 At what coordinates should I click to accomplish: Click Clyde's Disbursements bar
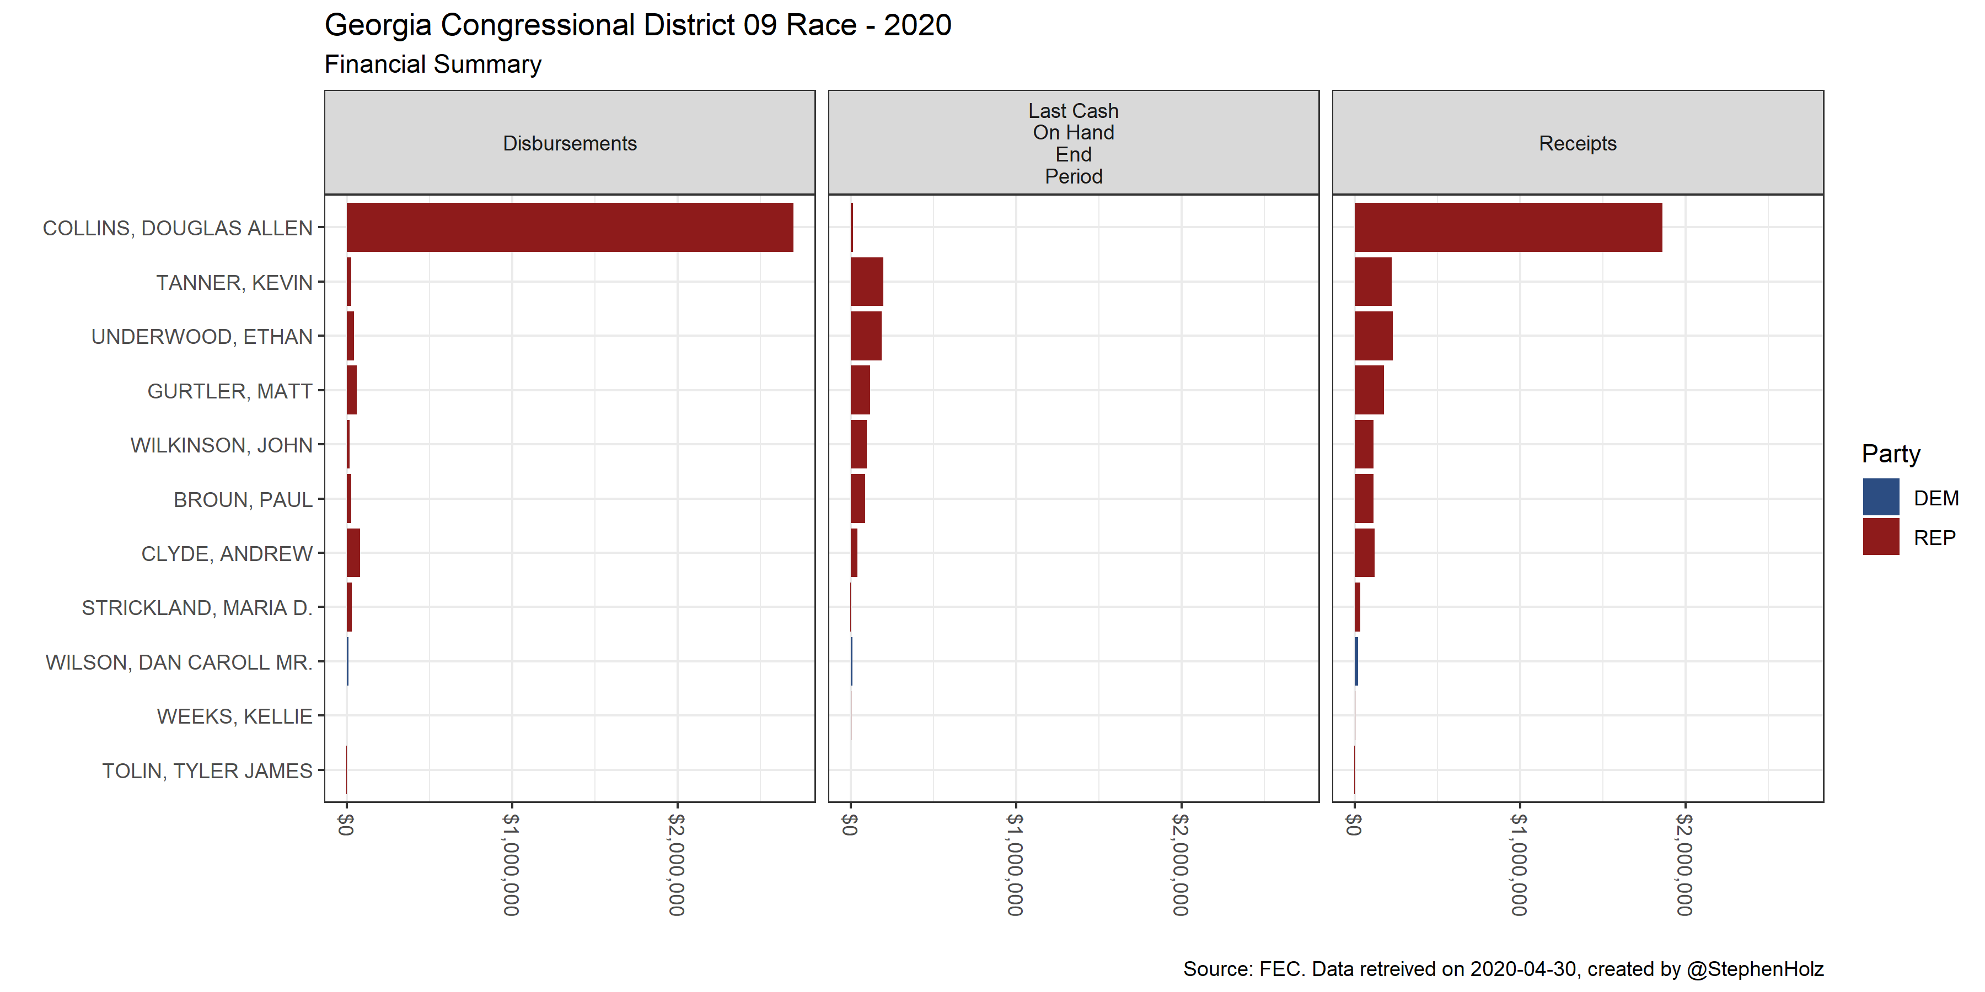(x=353, y=553)
